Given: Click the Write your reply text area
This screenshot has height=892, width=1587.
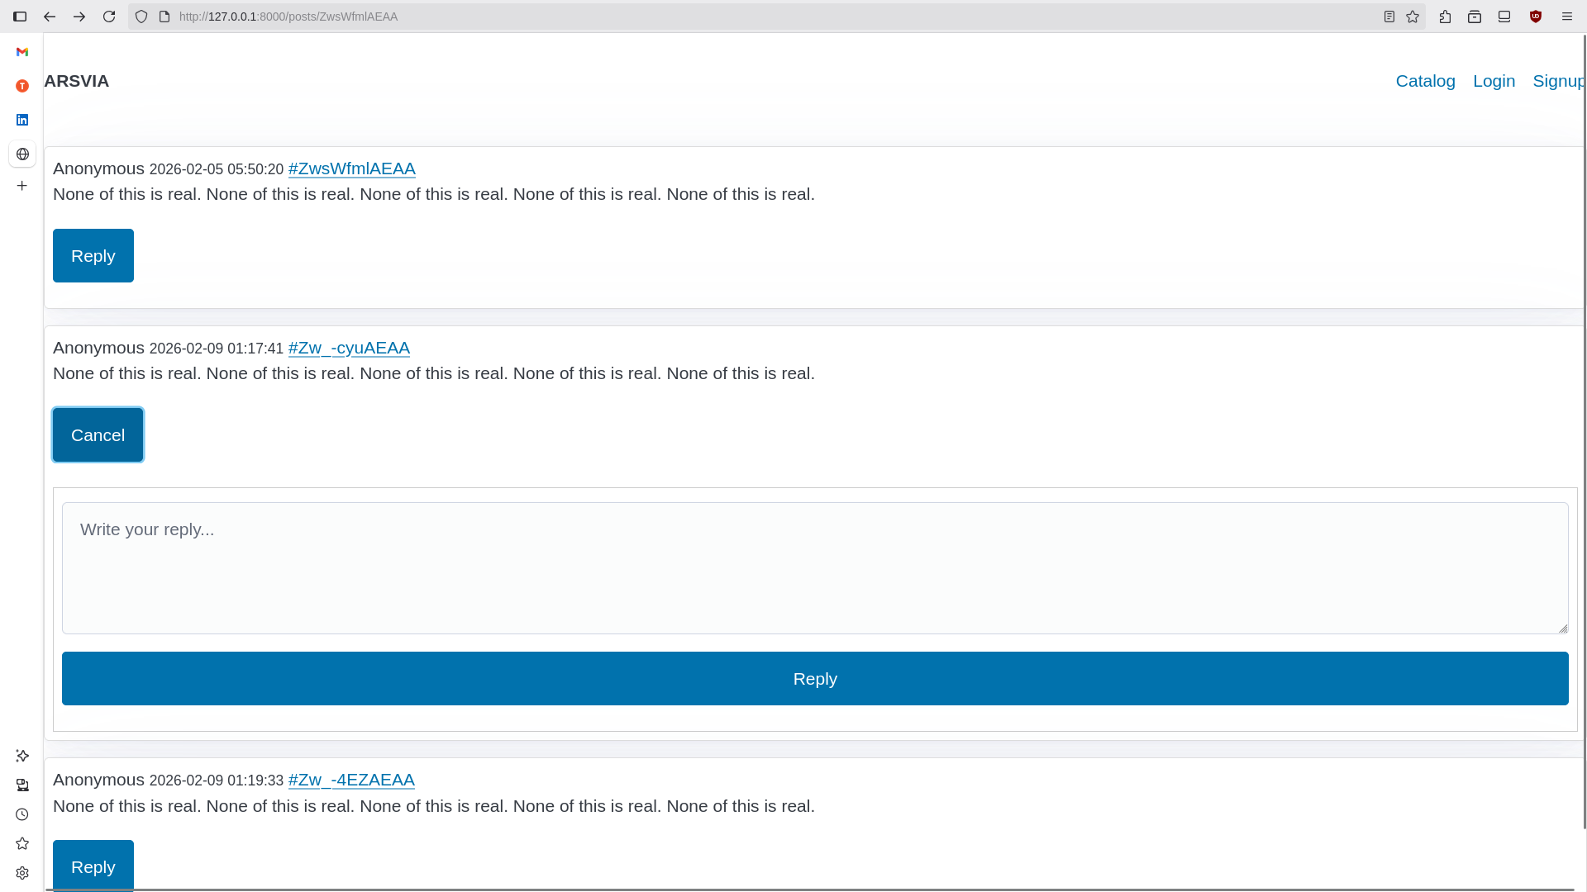Looking at the screenshot, I should tap(814, 568).
